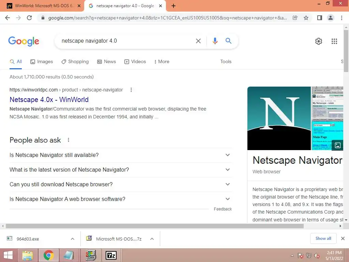
Task: Switch to News results
Action: pyautogui.click(x=107, y=61)
